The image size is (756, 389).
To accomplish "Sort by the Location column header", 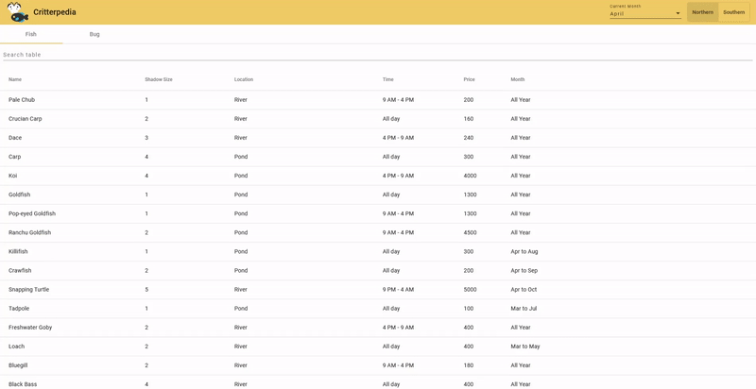I will coord(244,79).
